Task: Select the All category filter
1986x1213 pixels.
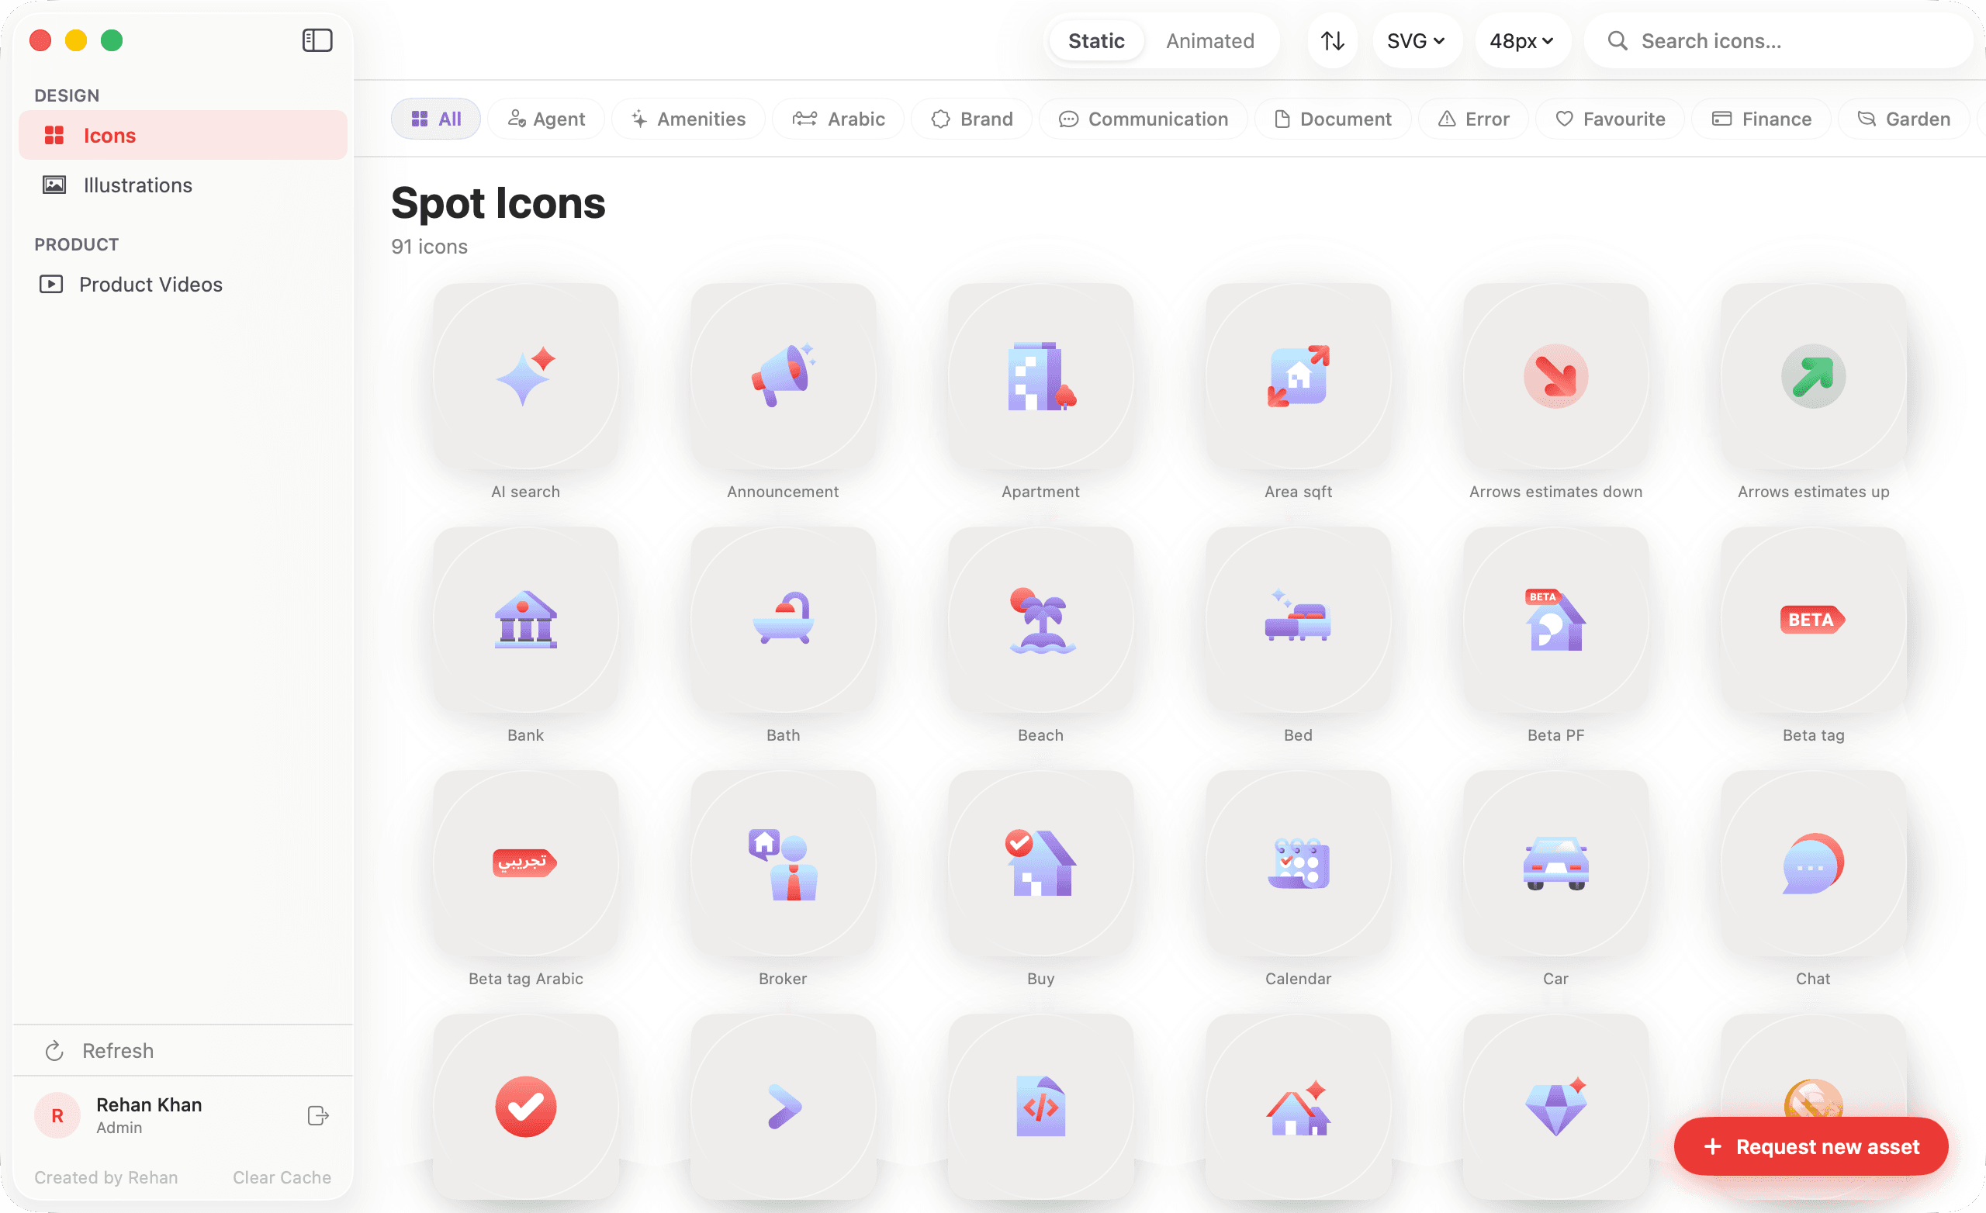Action: coord(436,119)
